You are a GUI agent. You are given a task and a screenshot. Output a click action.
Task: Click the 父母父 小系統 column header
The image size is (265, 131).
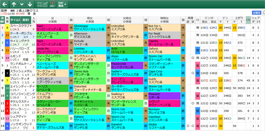pos(127,20)
